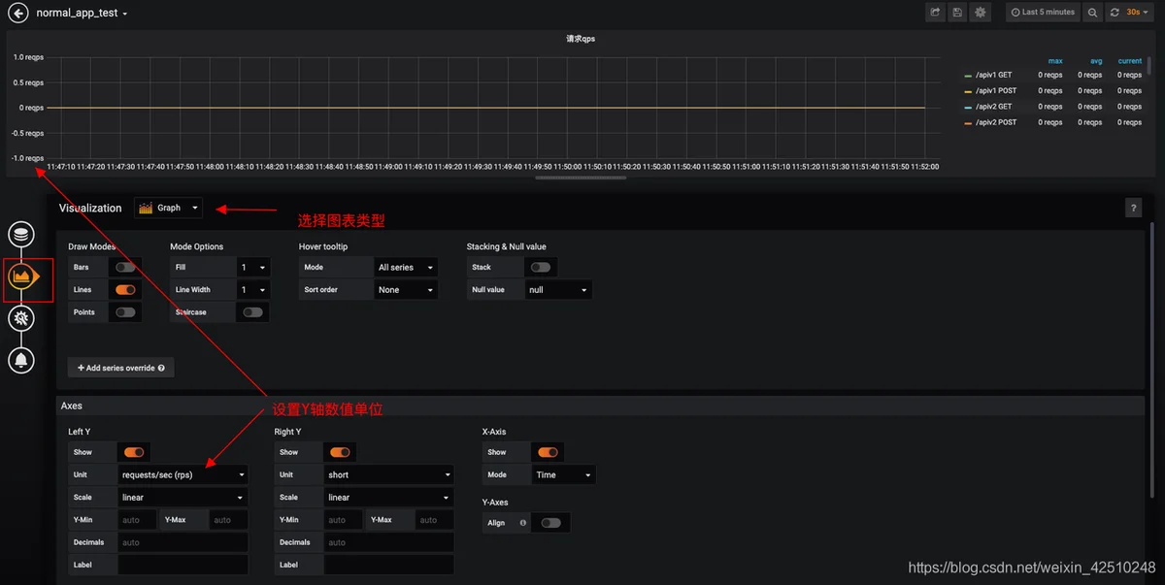Toggle Left Y axis Show switch
This screenshot has height=585, width=1165.
click(x=133, y=452)
